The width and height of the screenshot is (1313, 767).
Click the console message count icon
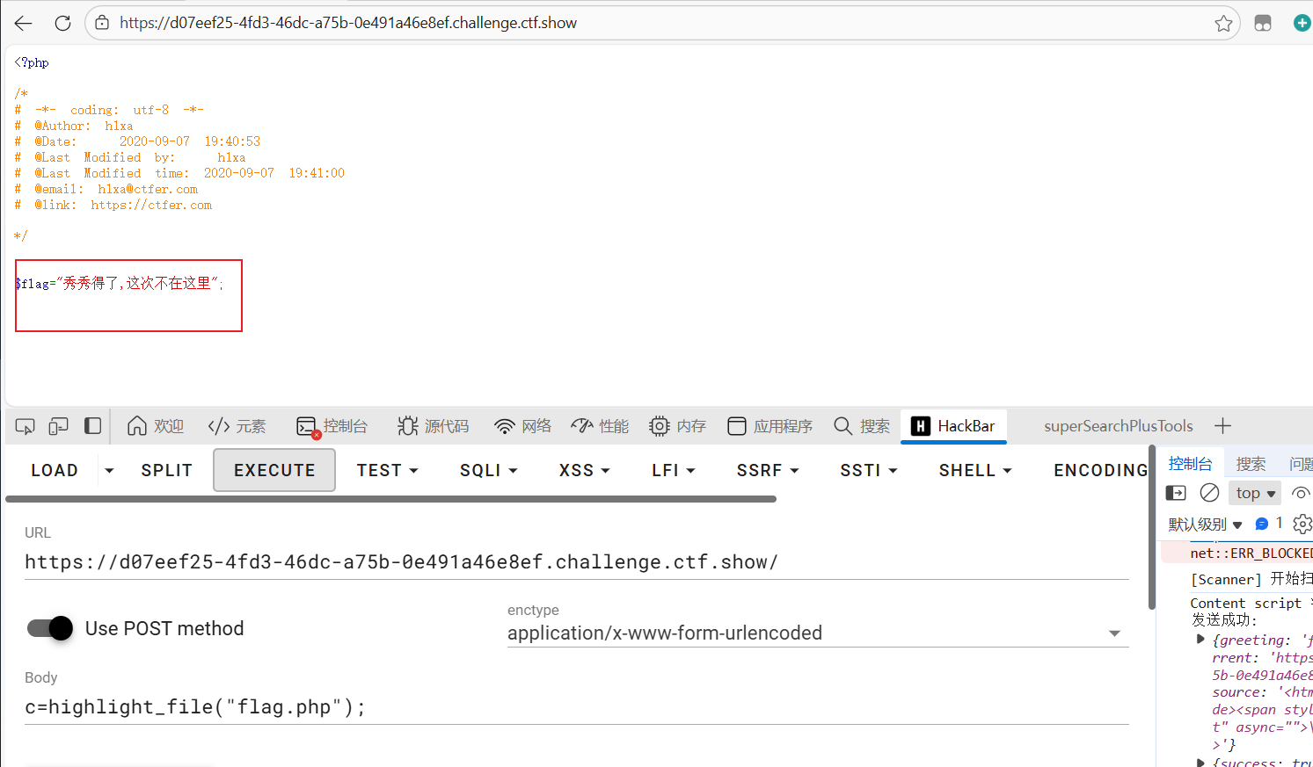pyautogui.click(x=1262, y=524)
